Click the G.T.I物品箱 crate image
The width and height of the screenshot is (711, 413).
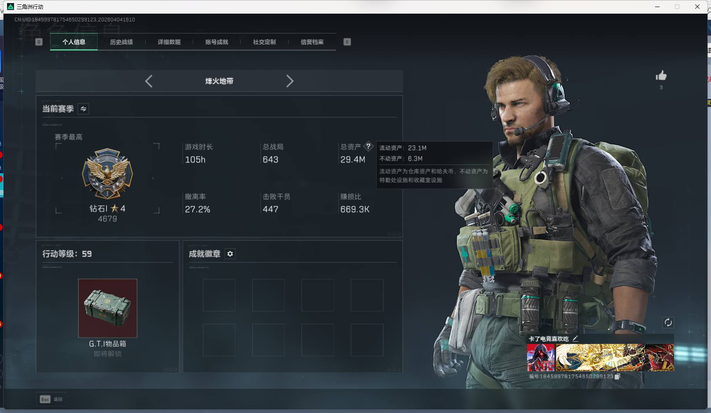click(107, 308)
